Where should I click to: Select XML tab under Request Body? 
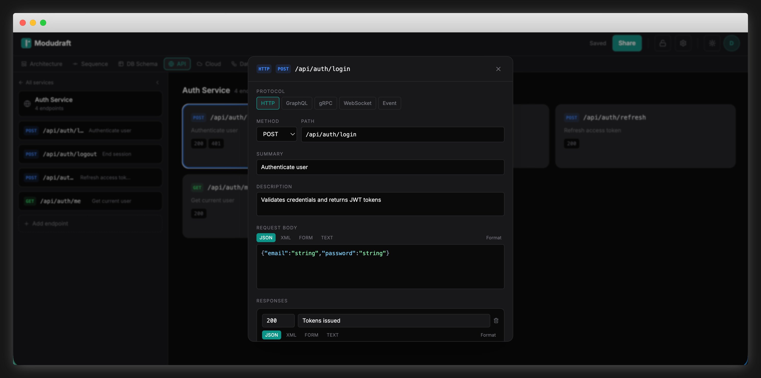click(x=285, y=238)
